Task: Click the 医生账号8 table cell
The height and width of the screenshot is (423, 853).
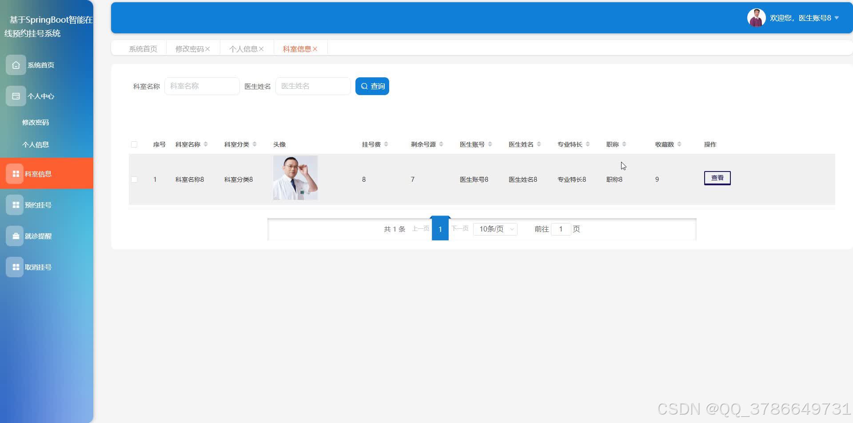Action: pyautogui.click(x=474, y=180)
